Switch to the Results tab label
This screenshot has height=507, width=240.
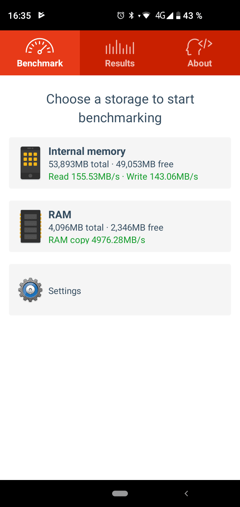[120, 63]
